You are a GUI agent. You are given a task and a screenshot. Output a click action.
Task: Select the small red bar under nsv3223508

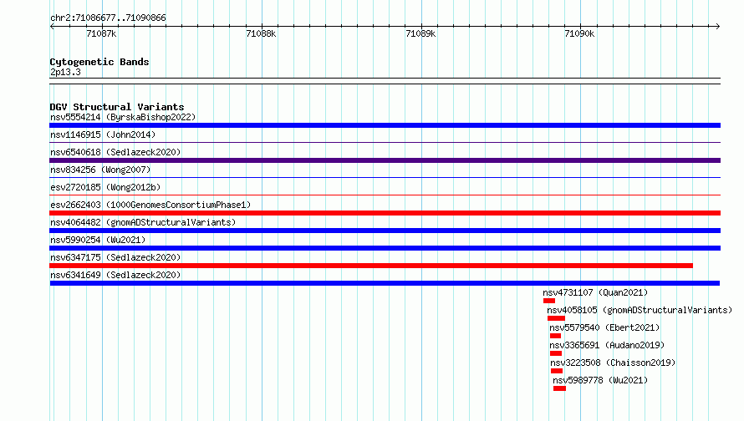(557, 371)
